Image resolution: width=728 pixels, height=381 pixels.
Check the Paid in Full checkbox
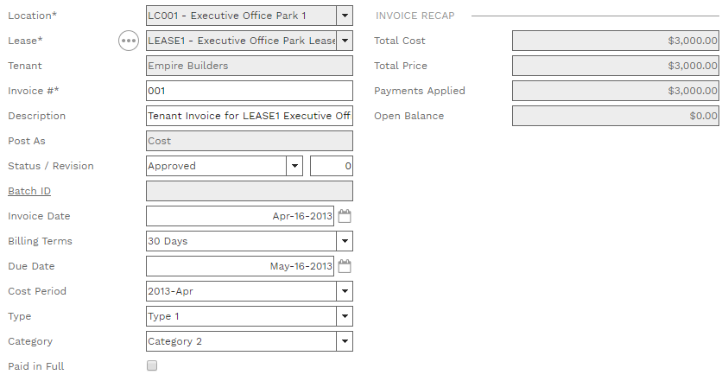(x=152, y=366)
